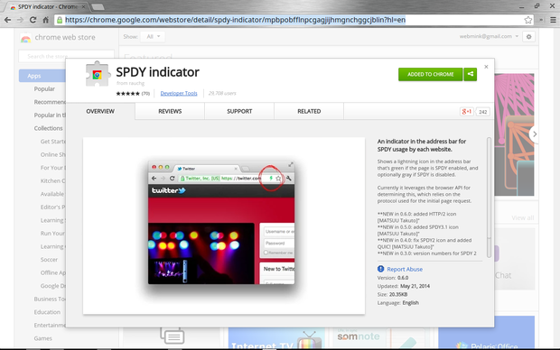Bookmark this page with the star icon

tap(528, 20)
